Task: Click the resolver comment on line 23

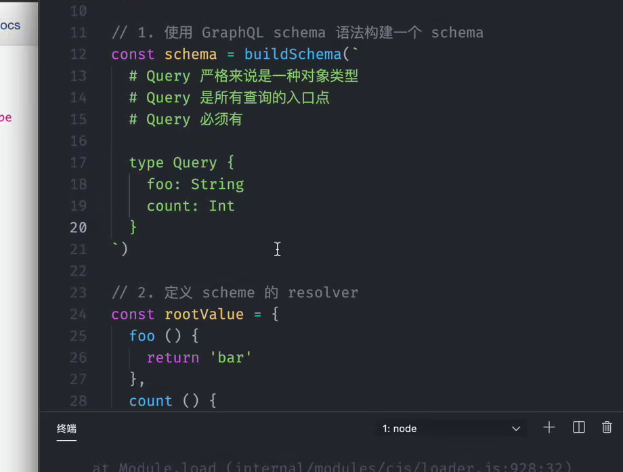Action: (234, 293)
